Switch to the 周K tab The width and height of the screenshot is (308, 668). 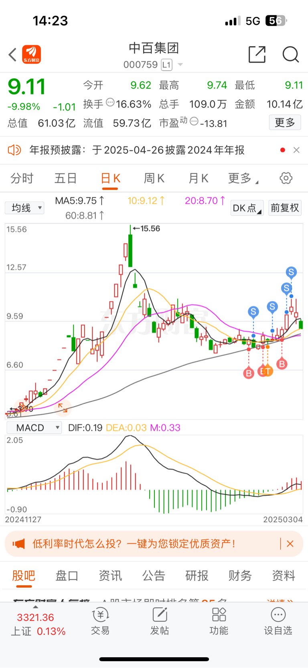(x=154, y=178)
